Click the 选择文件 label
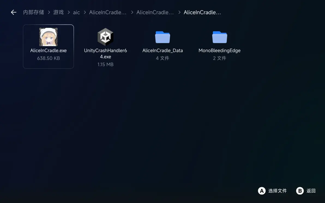Screen dimensions: 325x203 [x=277, y=191]
